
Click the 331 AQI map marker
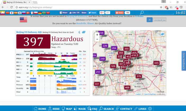click(x=97, y=84)
